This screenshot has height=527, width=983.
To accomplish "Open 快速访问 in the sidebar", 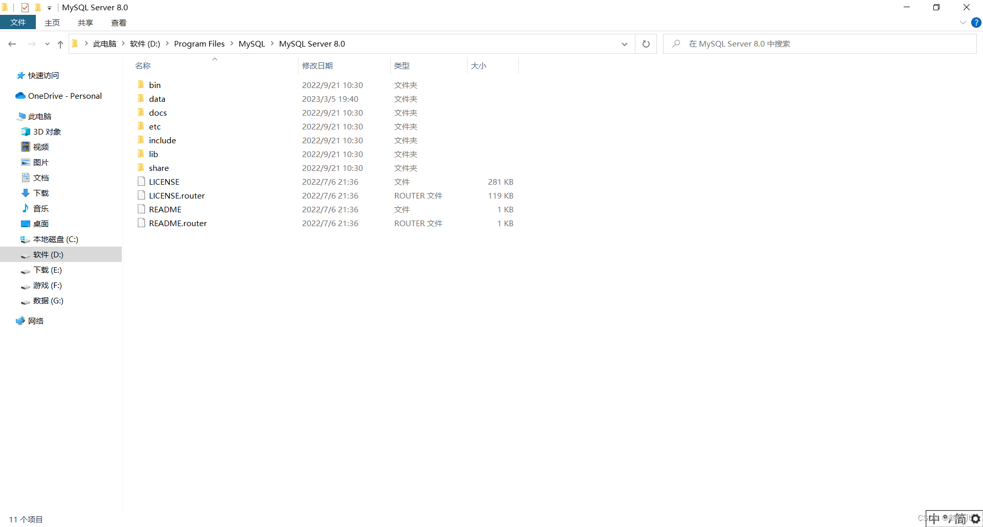I will coord(38,75).
